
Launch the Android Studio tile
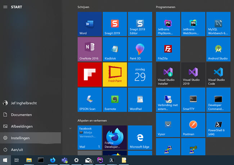click(x=218, y=49)
